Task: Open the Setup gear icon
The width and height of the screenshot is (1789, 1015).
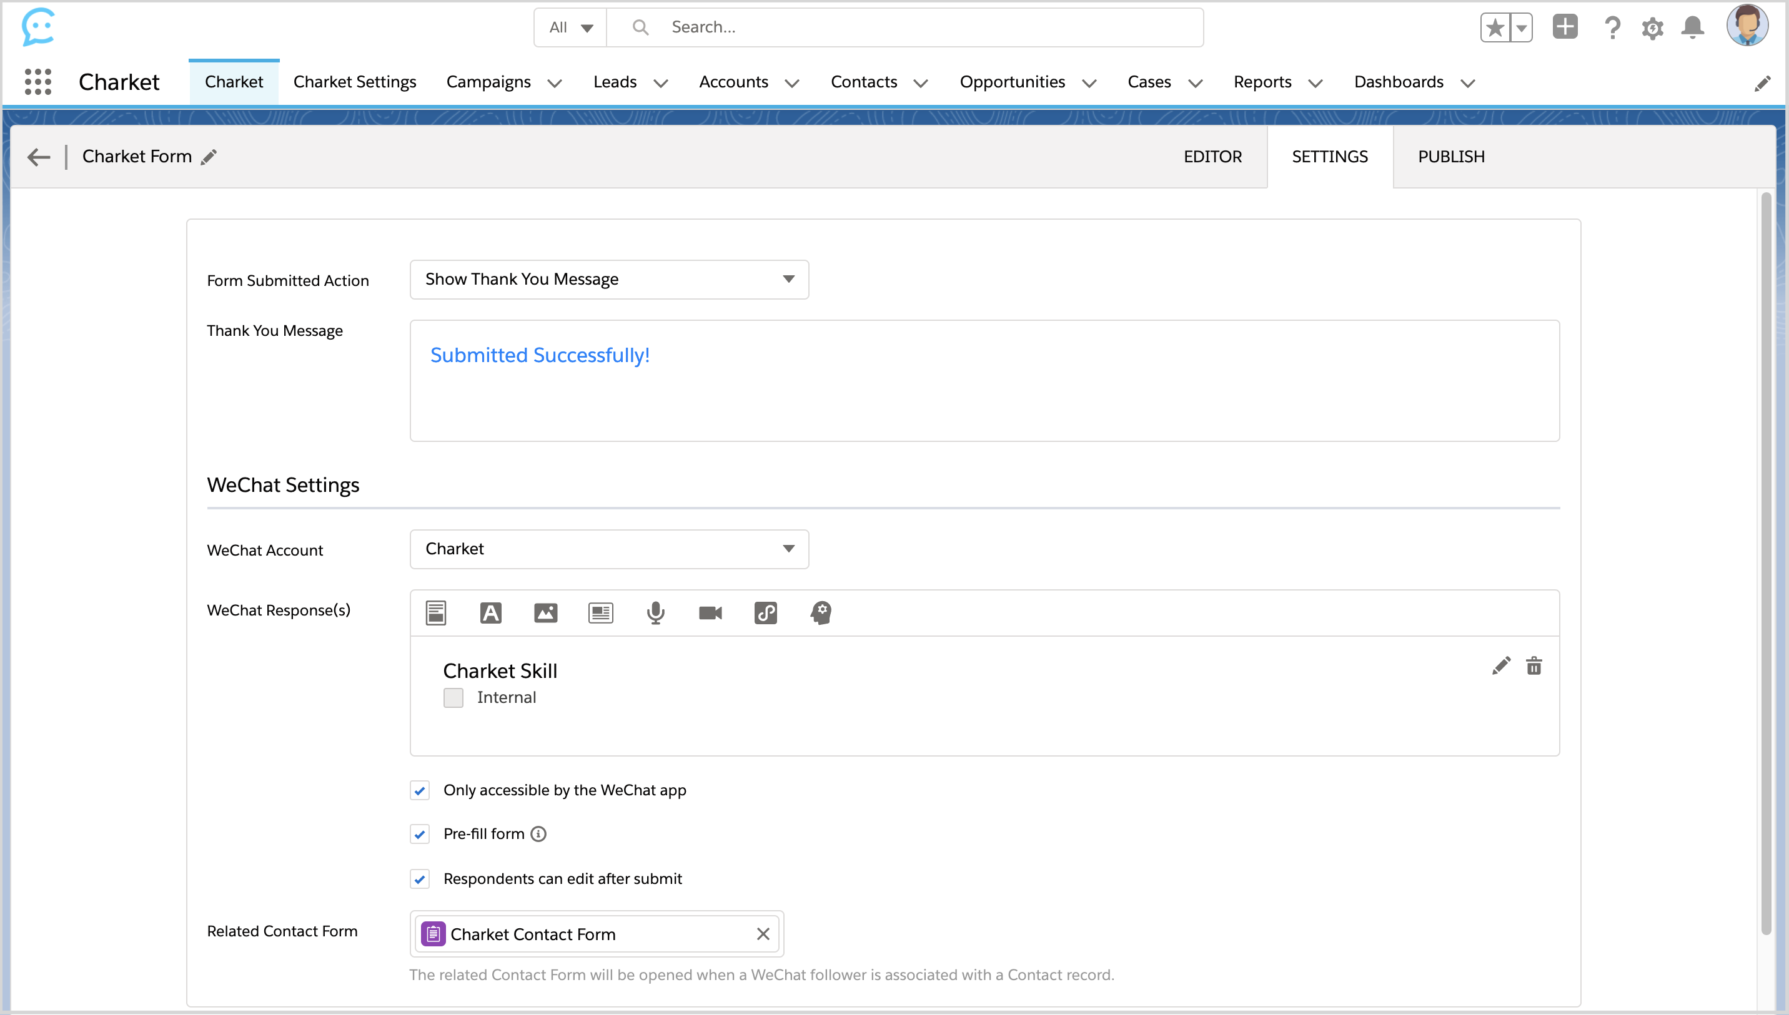Action: pyautogui.click(x=1652, y=28)
